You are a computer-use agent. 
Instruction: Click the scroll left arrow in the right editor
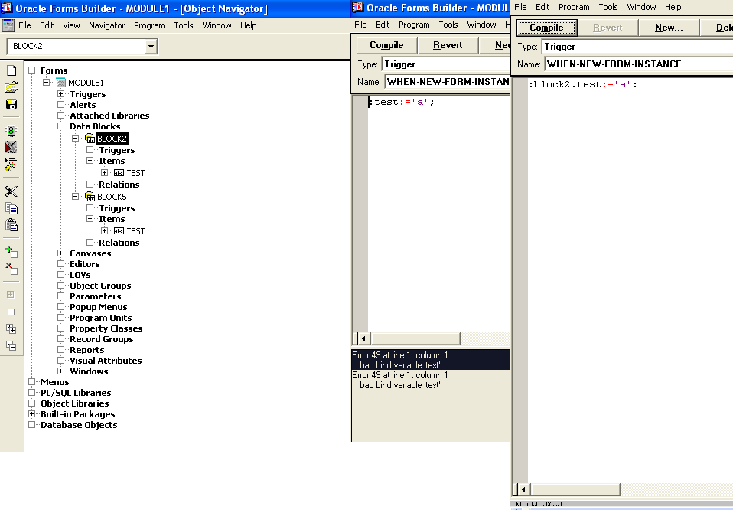[523, 489]
